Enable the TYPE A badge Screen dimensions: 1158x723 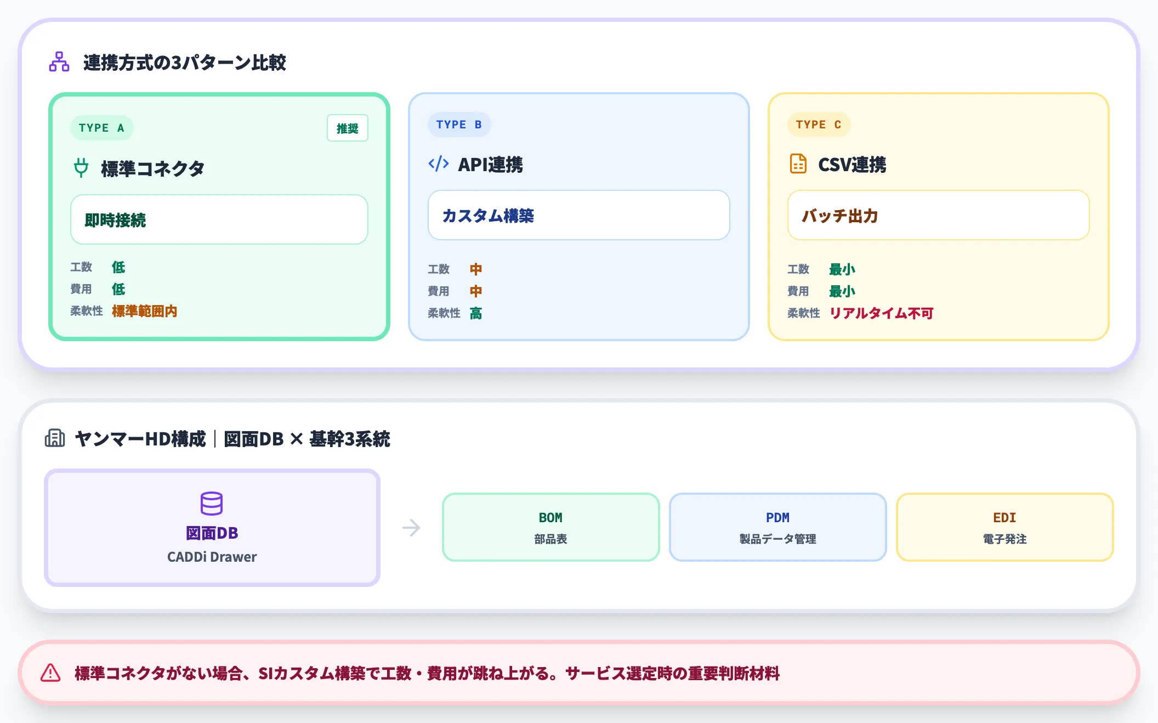(101, 128)
